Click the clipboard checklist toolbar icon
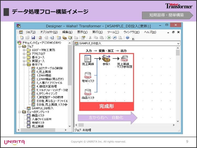This screenshot has width=197, height=148. point(40,38)
